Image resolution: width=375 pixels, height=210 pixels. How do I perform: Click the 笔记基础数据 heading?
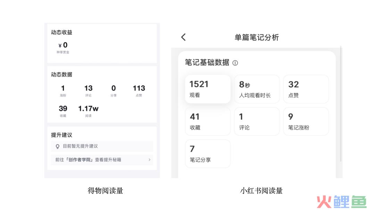click(207, 63)
